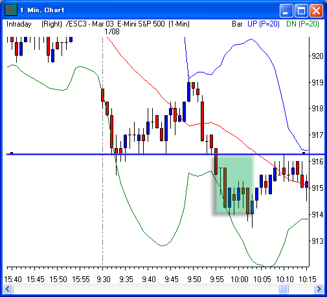Screen dimensions: 327x297
Task: Minimize the 1 Min. Chart window
Action: click(x=286, y=10)
